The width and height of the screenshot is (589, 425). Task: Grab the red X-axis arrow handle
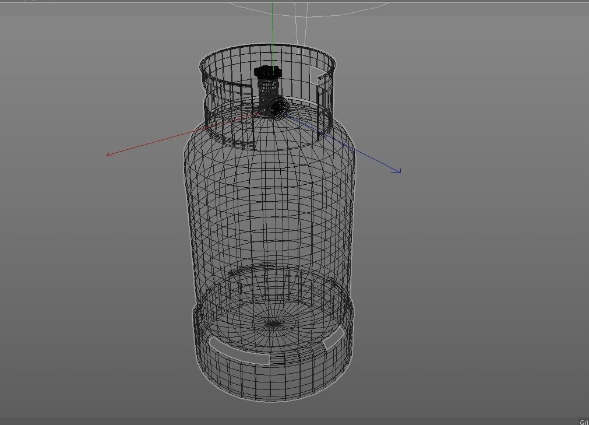110,154
